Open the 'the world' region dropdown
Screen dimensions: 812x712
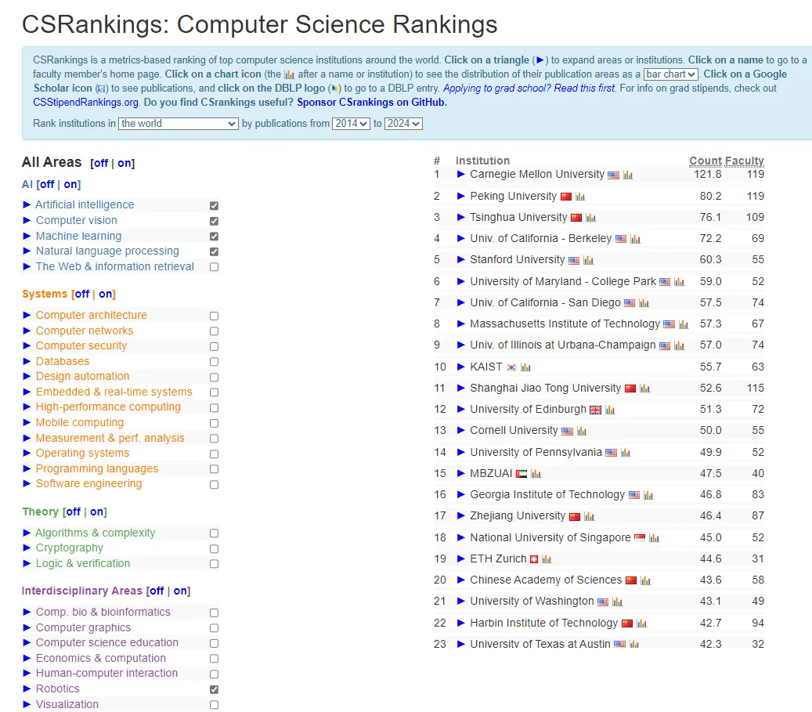pyautogui.click(x=179, y=124)
